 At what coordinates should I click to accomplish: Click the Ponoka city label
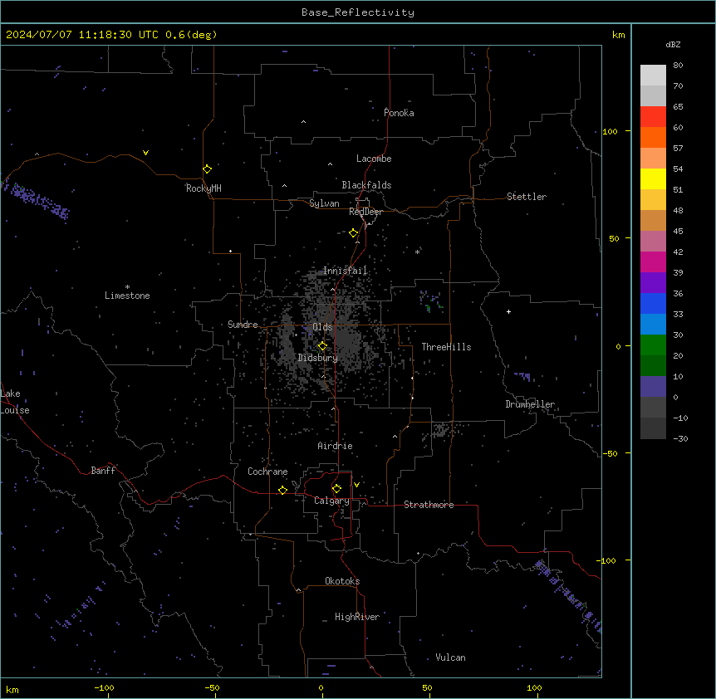click(x=399, y=113)
